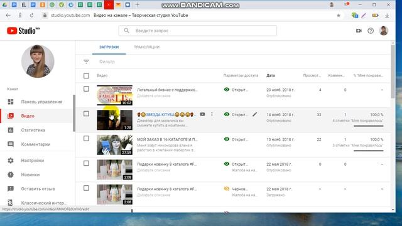Check the МОЙ ЗАКАЗ В 16 КАТАЛОГЕ checkbox
Image resolution: width=402 pixels, height=226 pixels.
[86, 138]
